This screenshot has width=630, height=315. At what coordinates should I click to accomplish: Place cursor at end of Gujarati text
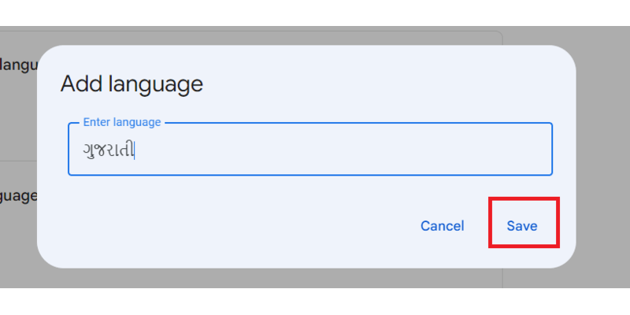(x=136, y=150)
